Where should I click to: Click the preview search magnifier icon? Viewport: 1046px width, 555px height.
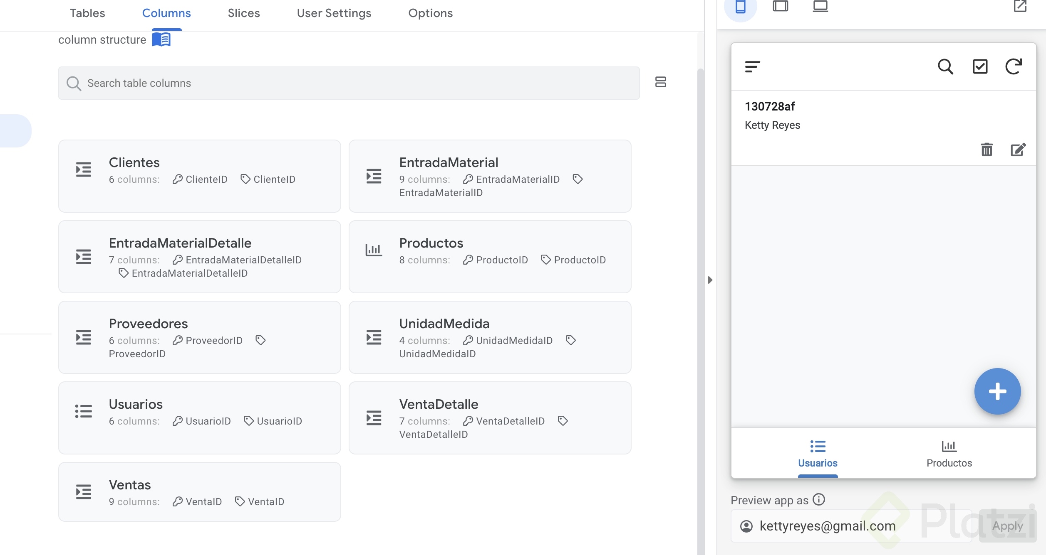[945, 66]
